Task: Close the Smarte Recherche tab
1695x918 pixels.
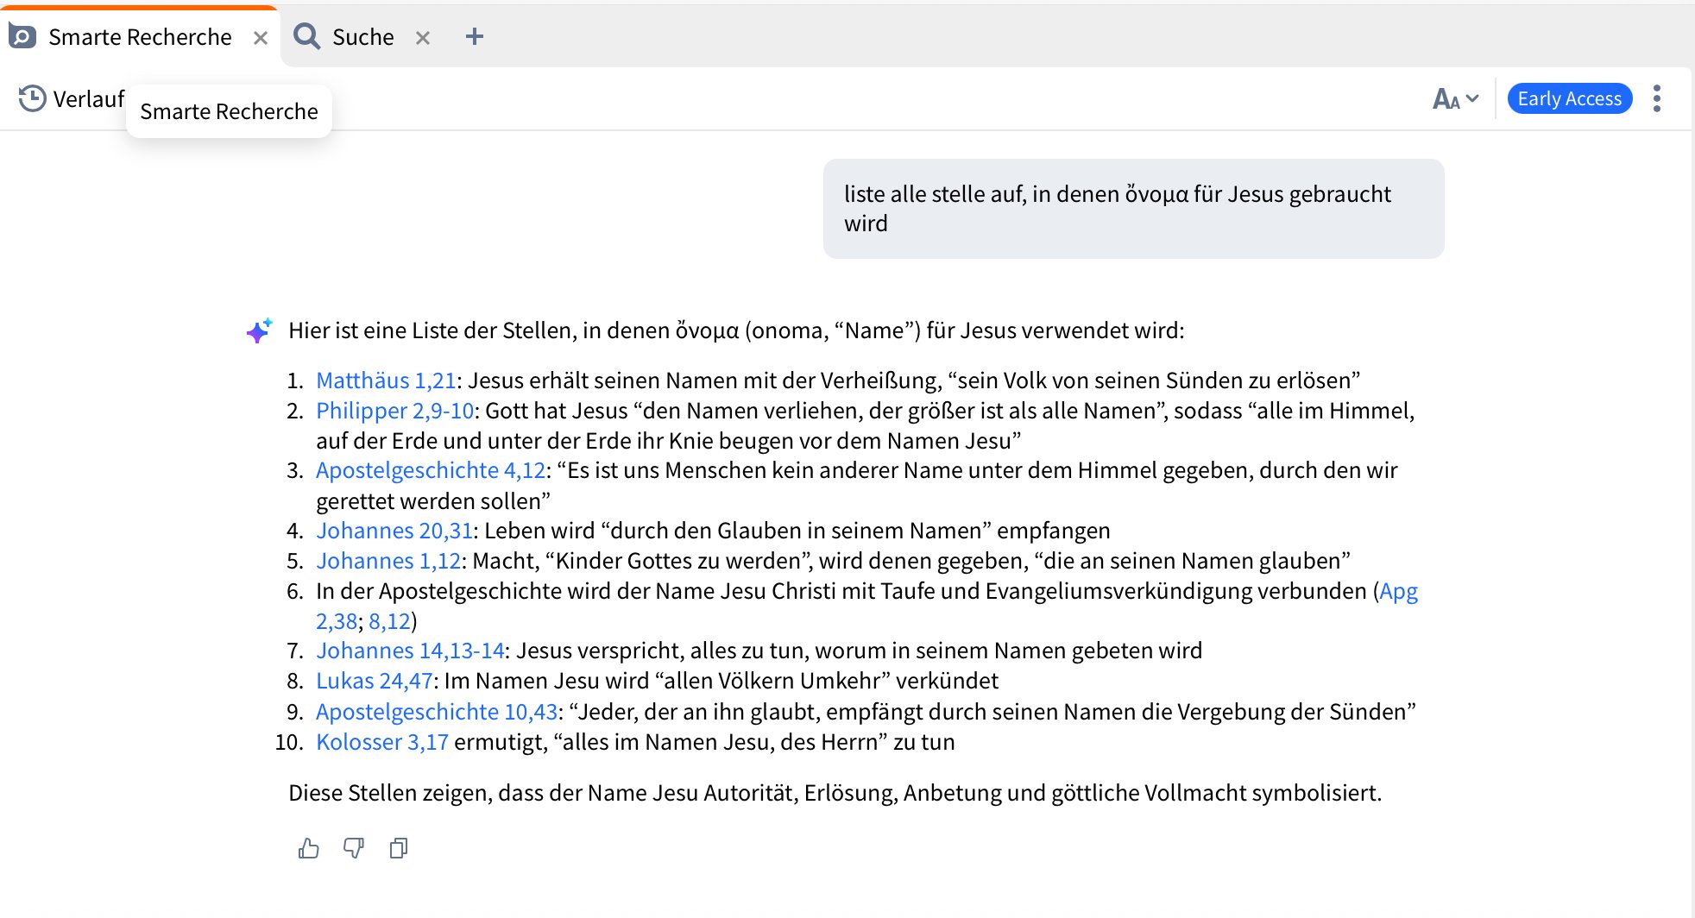Action: coord(261,37)
